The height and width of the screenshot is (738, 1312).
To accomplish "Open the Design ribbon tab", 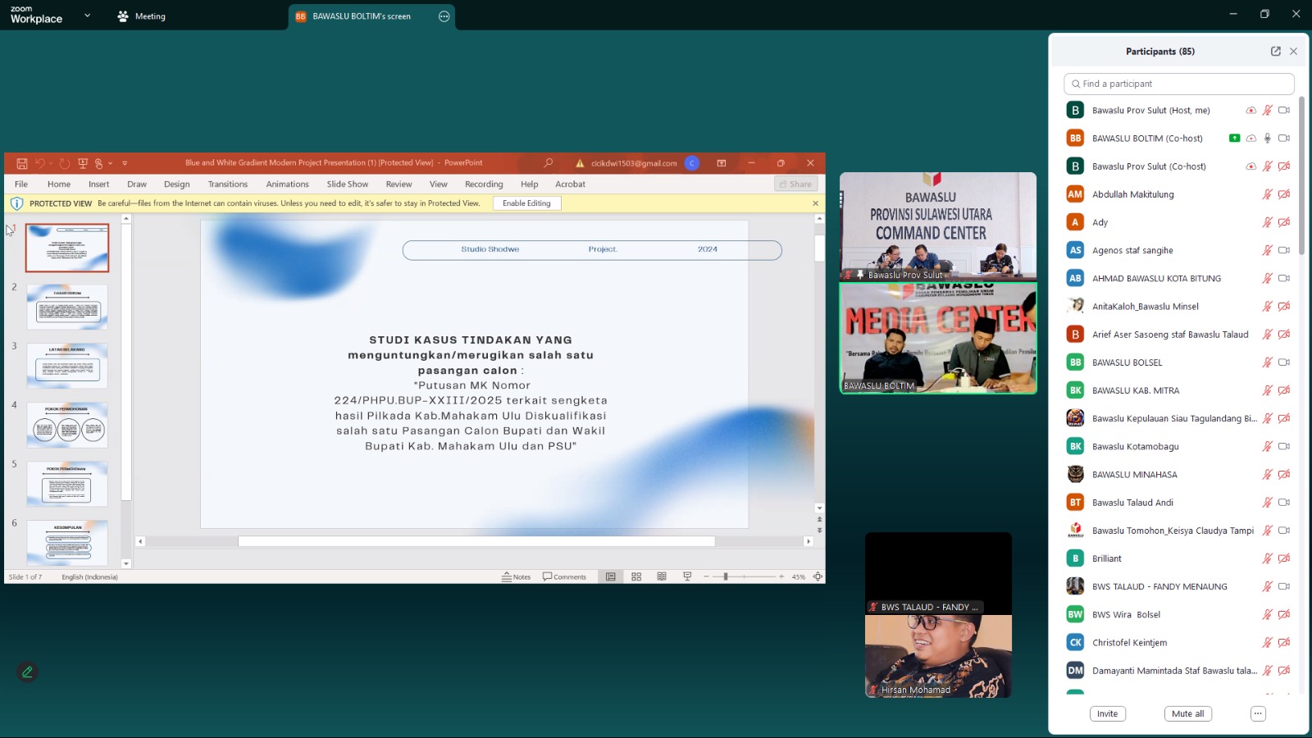I will click(x=176, y=184).
